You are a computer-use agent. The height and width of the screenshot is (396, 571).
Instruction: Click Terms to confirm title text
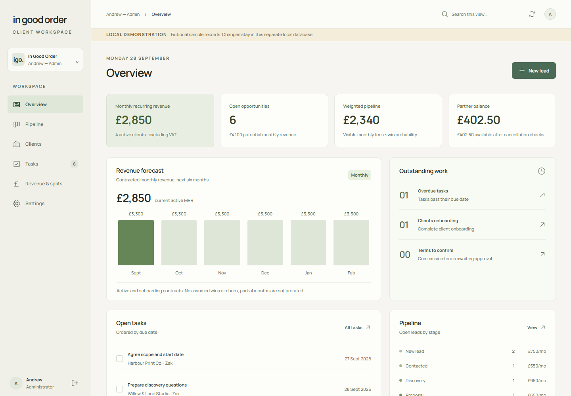click(x=435, y=250)
